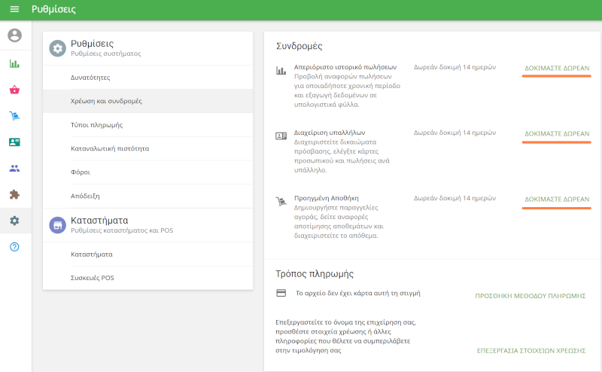Viewport: 602px width, 372px height.
Task: Select Απόδειξη in settings list
Action: (x=85, y=196)
